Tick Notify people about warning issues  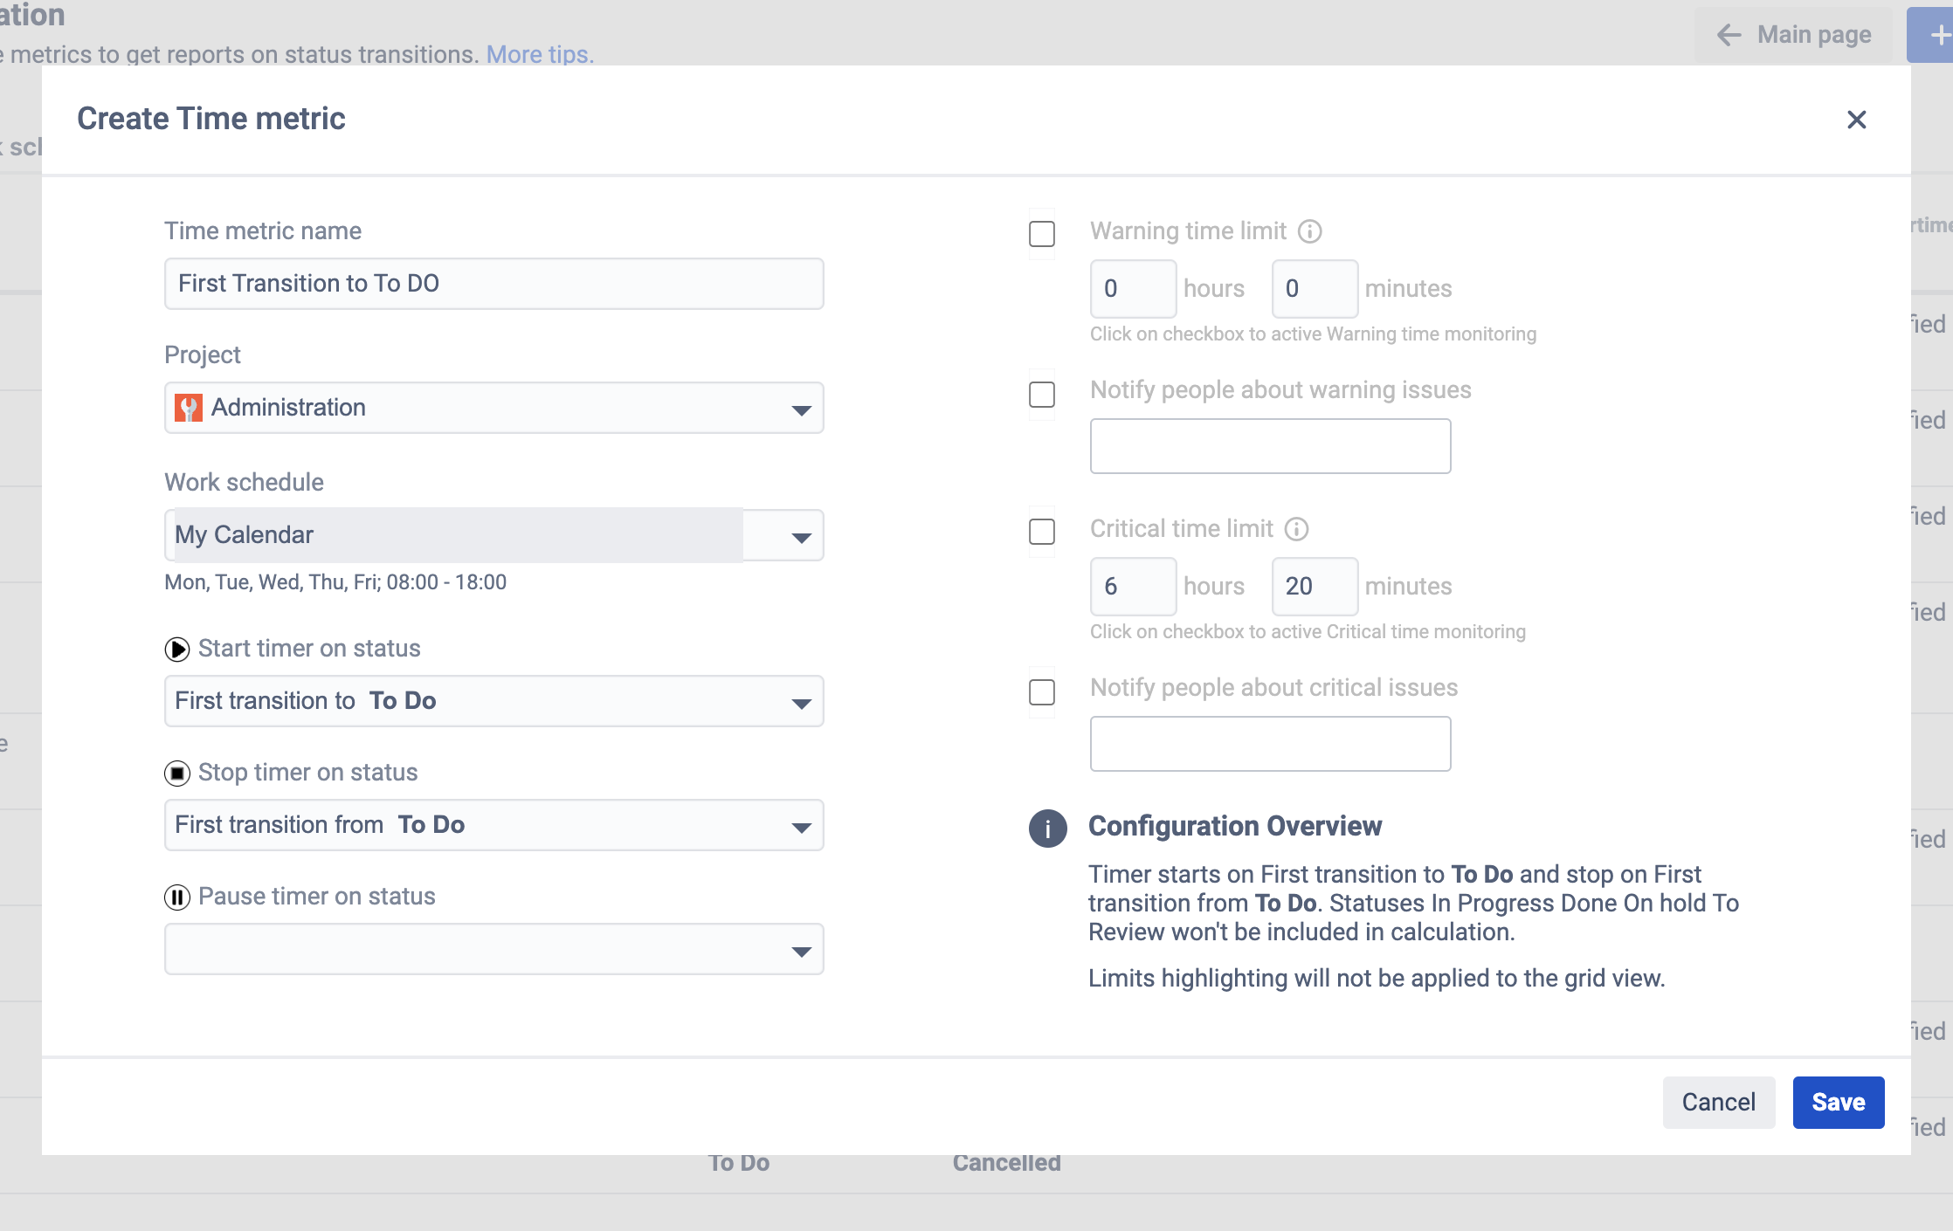[1042, 395]
